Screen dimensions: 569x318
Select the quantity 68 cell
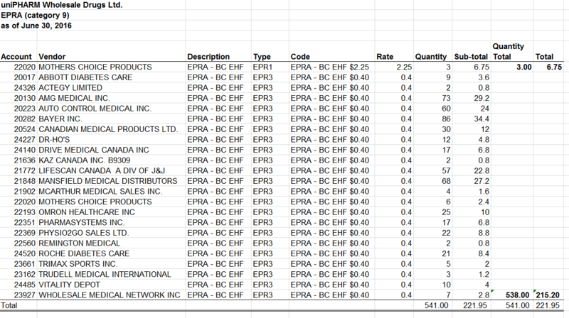[x=446, y=181]
